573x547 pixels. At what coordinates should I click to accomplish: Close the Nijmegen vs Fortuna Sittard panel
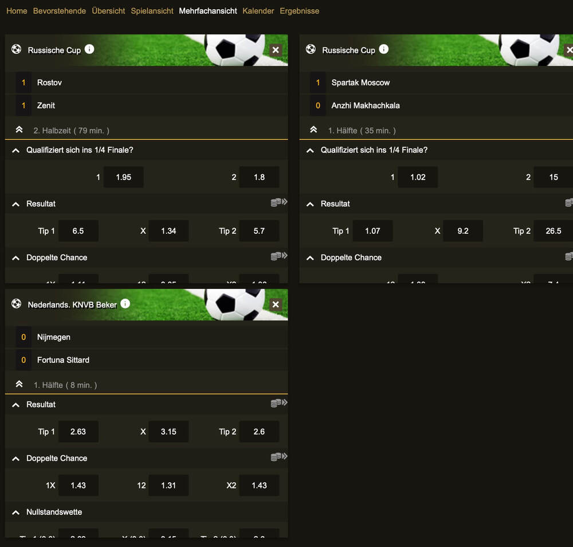point(276,304)
